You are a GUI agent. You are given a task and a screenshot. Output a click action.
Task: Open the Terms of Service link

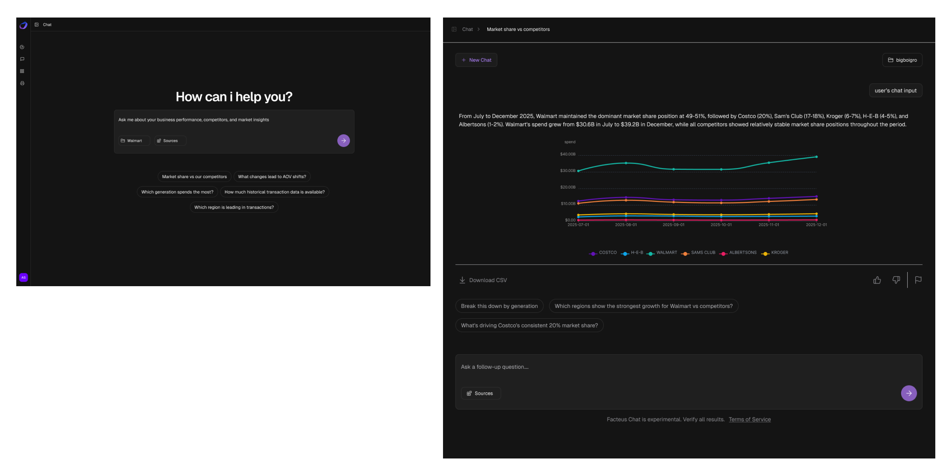pyautogui.click(x=749, y=420)
